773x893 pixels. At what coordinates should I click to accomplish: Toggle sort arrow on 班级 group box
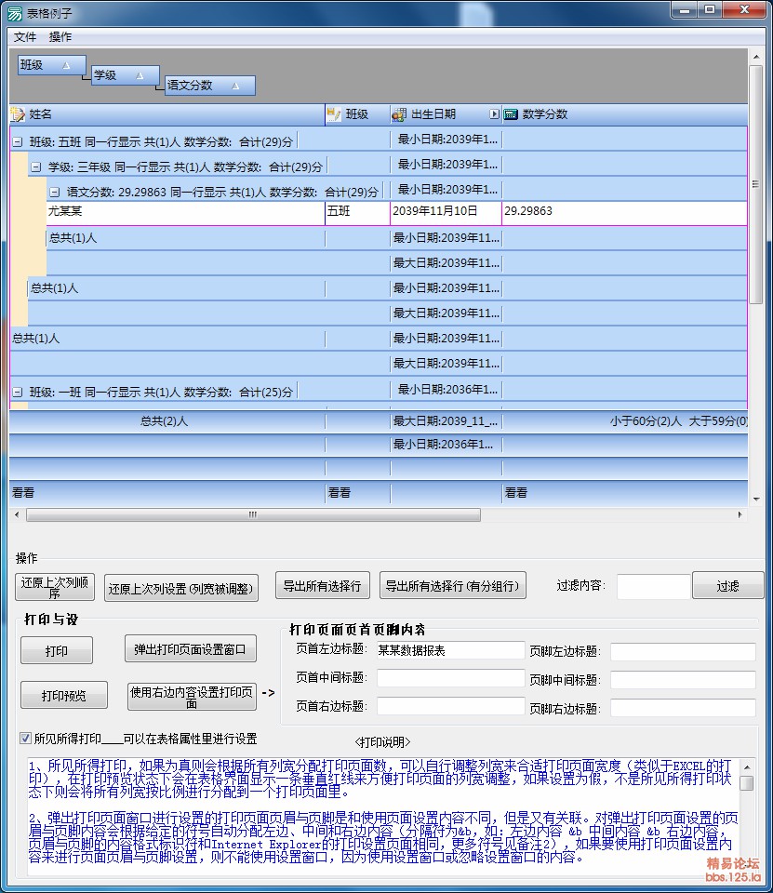(66, 65)
